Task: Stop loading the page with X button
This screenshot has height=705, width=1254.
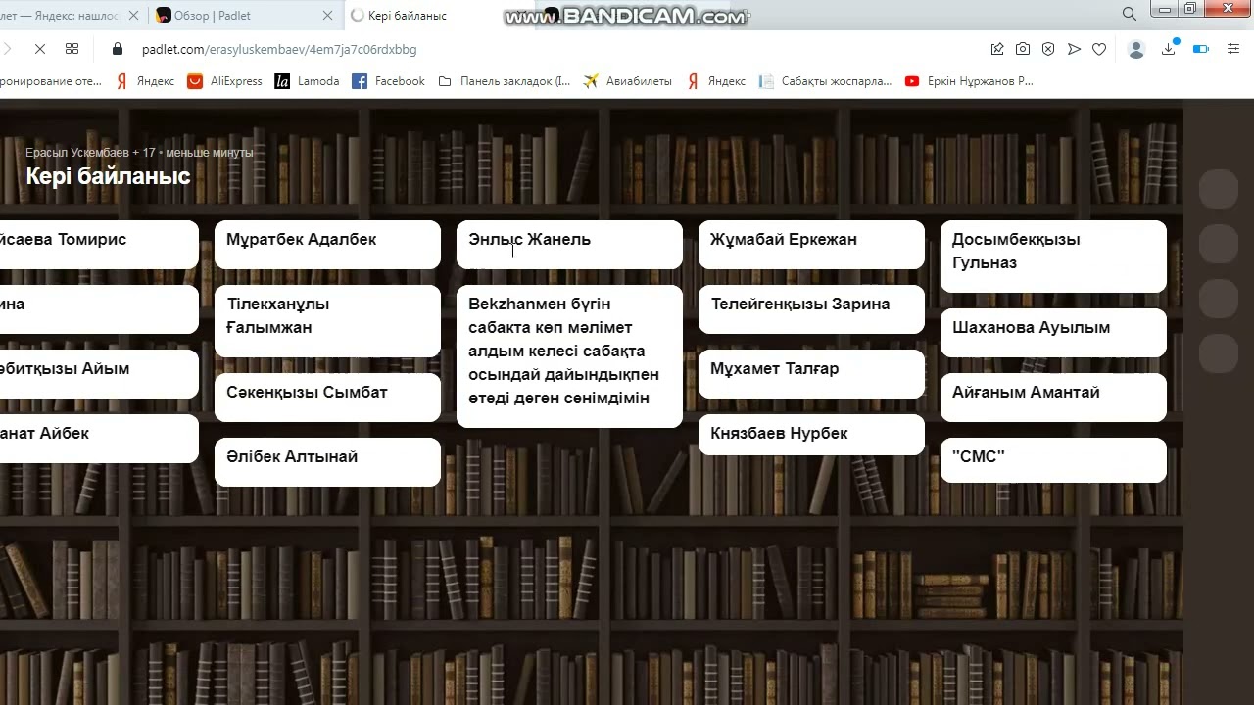Action: tap(39, 49)
